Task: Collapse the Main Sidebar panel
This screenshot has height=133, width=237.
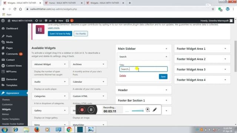Action: (166, 49)
